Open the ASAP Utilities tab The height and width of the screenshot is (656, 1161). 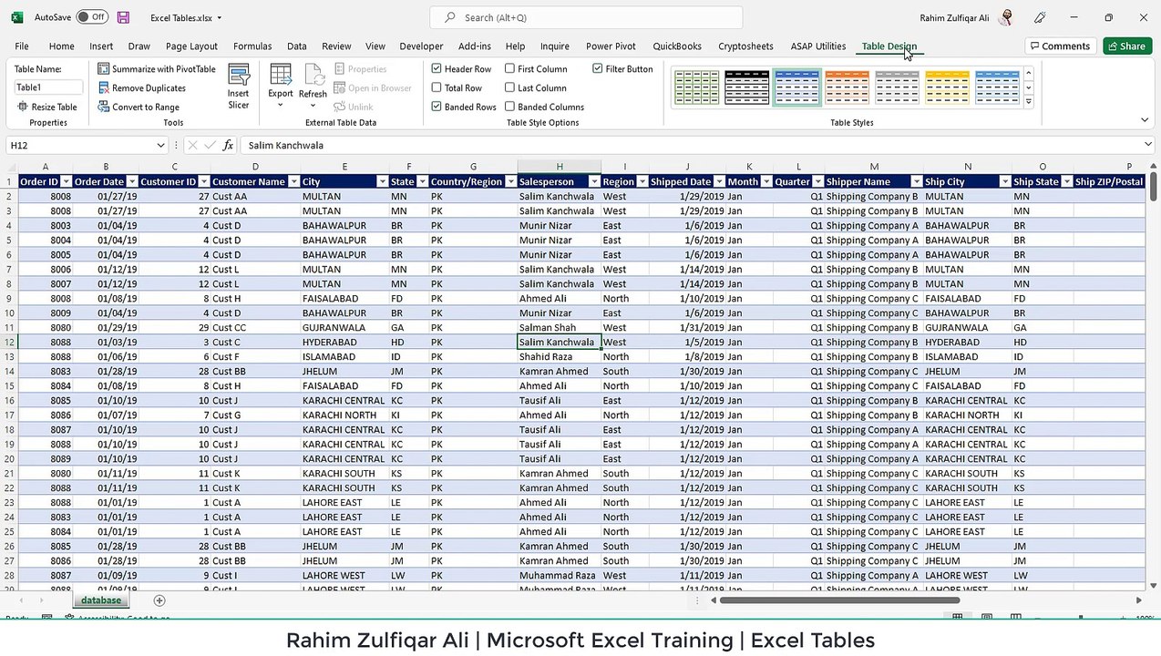(817, 46)
